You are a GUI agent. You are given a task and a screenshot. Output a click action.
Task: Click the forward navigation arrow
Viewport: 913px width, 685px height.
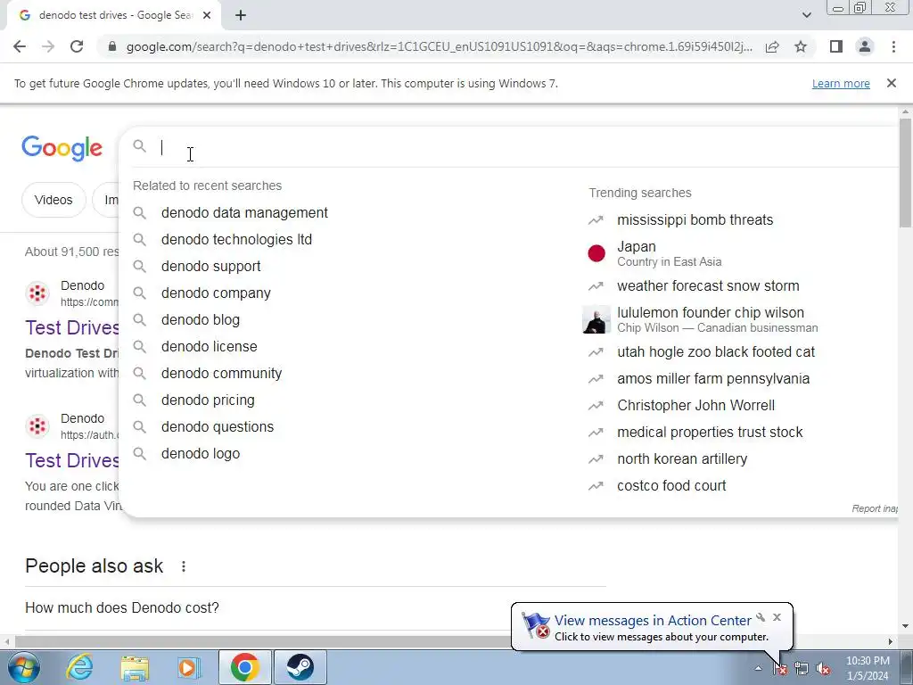tap(48, 46)
